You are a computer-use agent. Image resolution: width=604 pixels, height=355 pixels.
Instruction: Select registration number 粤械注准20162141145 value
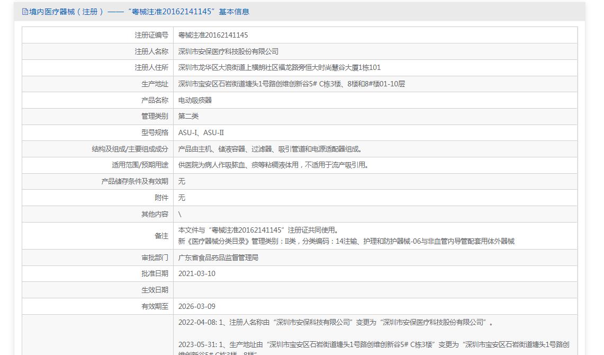(213, 35)
